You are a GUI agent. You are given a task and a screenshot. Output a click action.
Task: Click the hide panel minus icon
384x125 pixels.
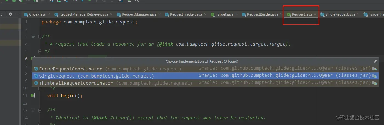(x=18, y=14)
